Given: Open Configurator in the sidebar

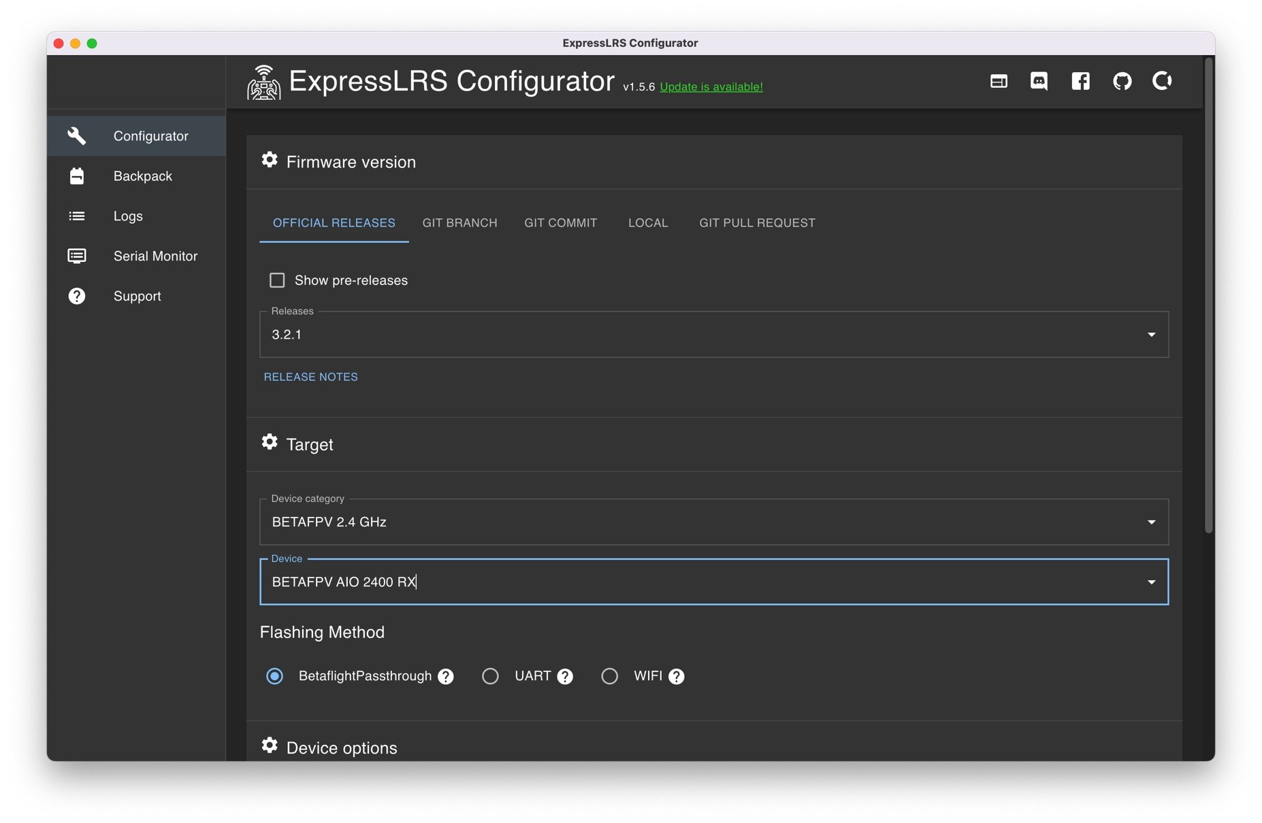Looking at the screenshot, I should [136, 136].
